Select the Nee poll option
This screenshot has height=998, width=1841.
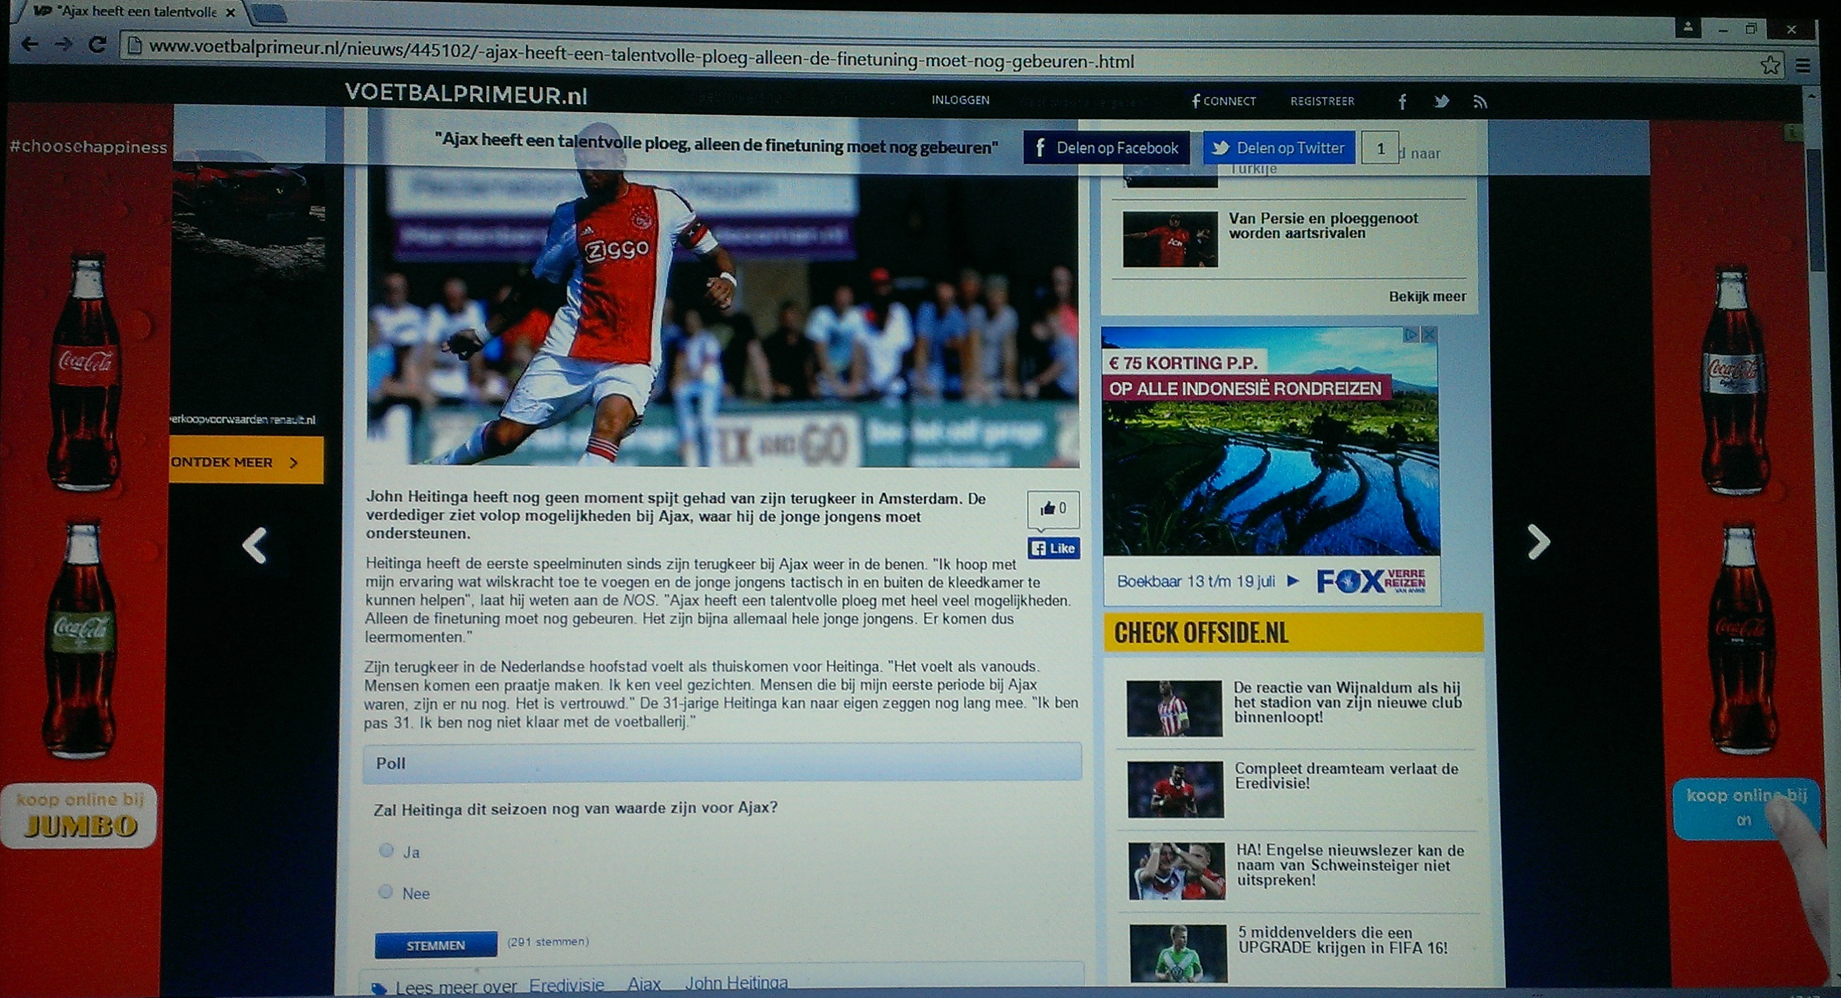385,892
